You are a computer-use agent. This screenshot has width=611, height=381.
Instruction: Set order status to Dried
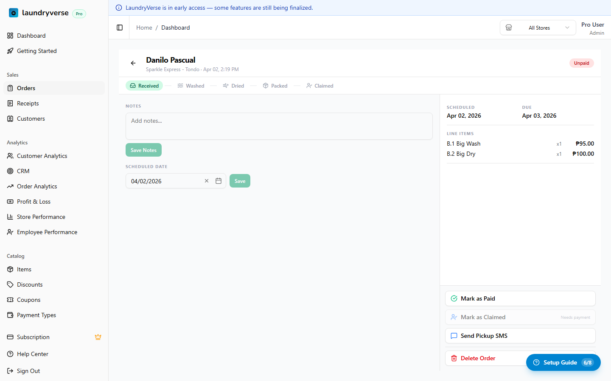pos(234,86)
